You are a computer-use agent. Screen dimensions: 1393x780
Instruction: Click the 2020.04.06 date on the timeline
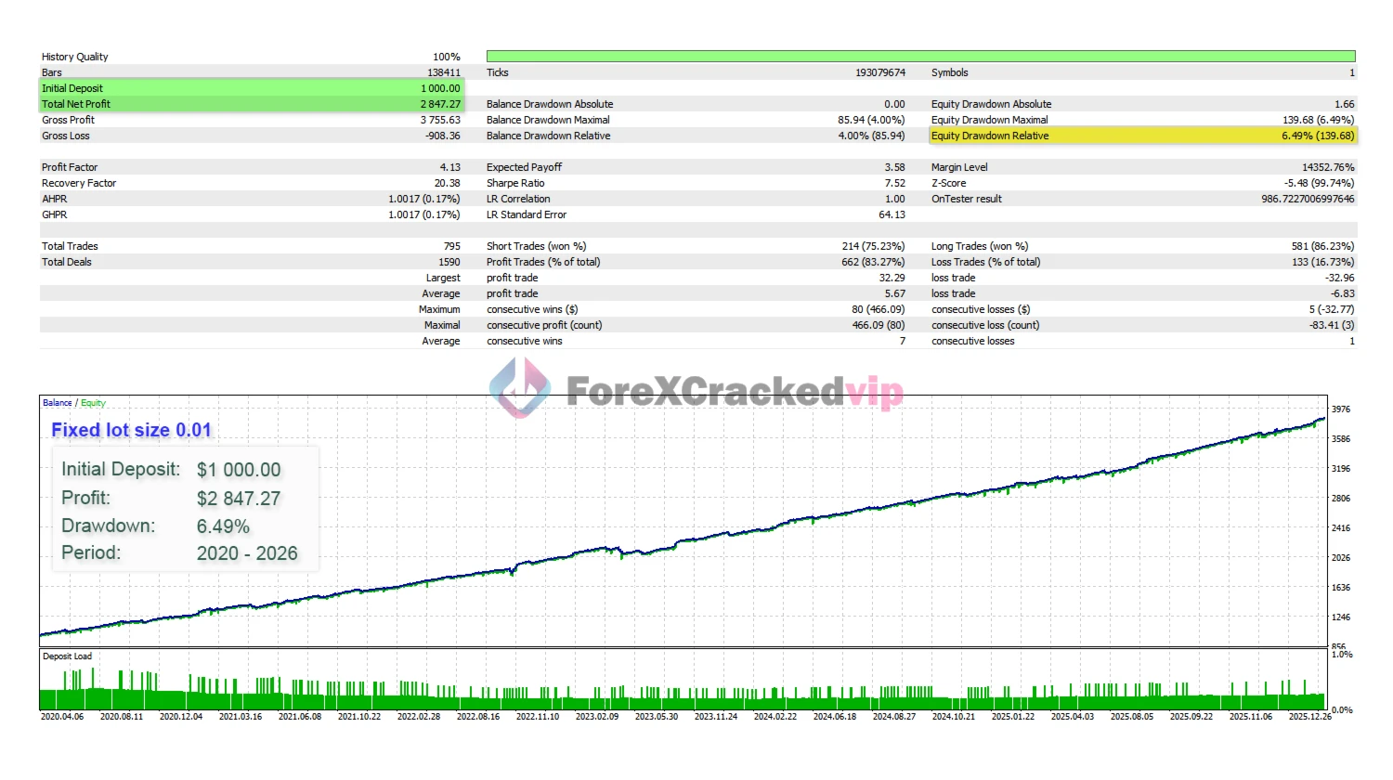coord(62,717)
